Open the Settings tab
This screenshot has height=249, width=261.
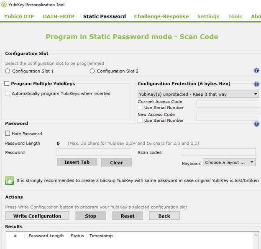(208, 16)
